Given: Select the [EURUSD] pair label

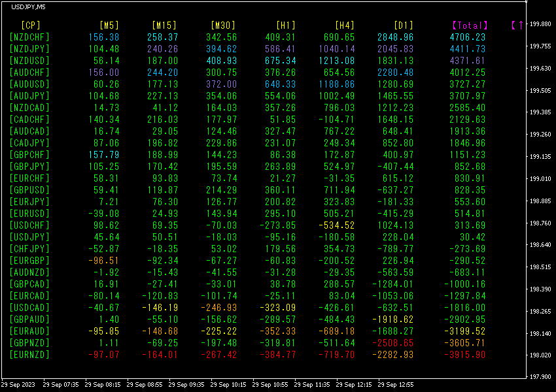Looking at the screenshot, I should 29,214.
